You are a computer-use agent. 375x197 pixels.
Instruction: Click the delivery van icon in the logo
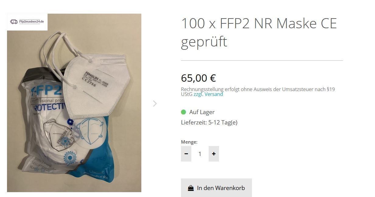[x=14, y=22]
